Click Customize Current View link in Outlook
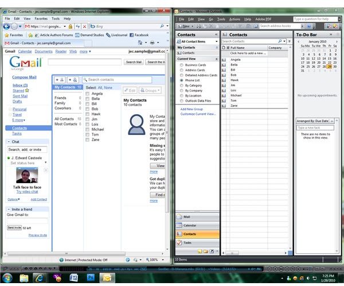This screenshot has height=286, width=344. pyautogui.click(x=198, y=114)
